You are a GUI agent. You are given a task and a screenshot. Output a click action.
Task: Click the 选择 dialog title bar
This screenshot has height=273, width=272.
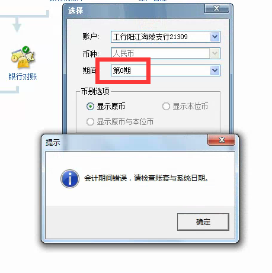coord(135,11)
